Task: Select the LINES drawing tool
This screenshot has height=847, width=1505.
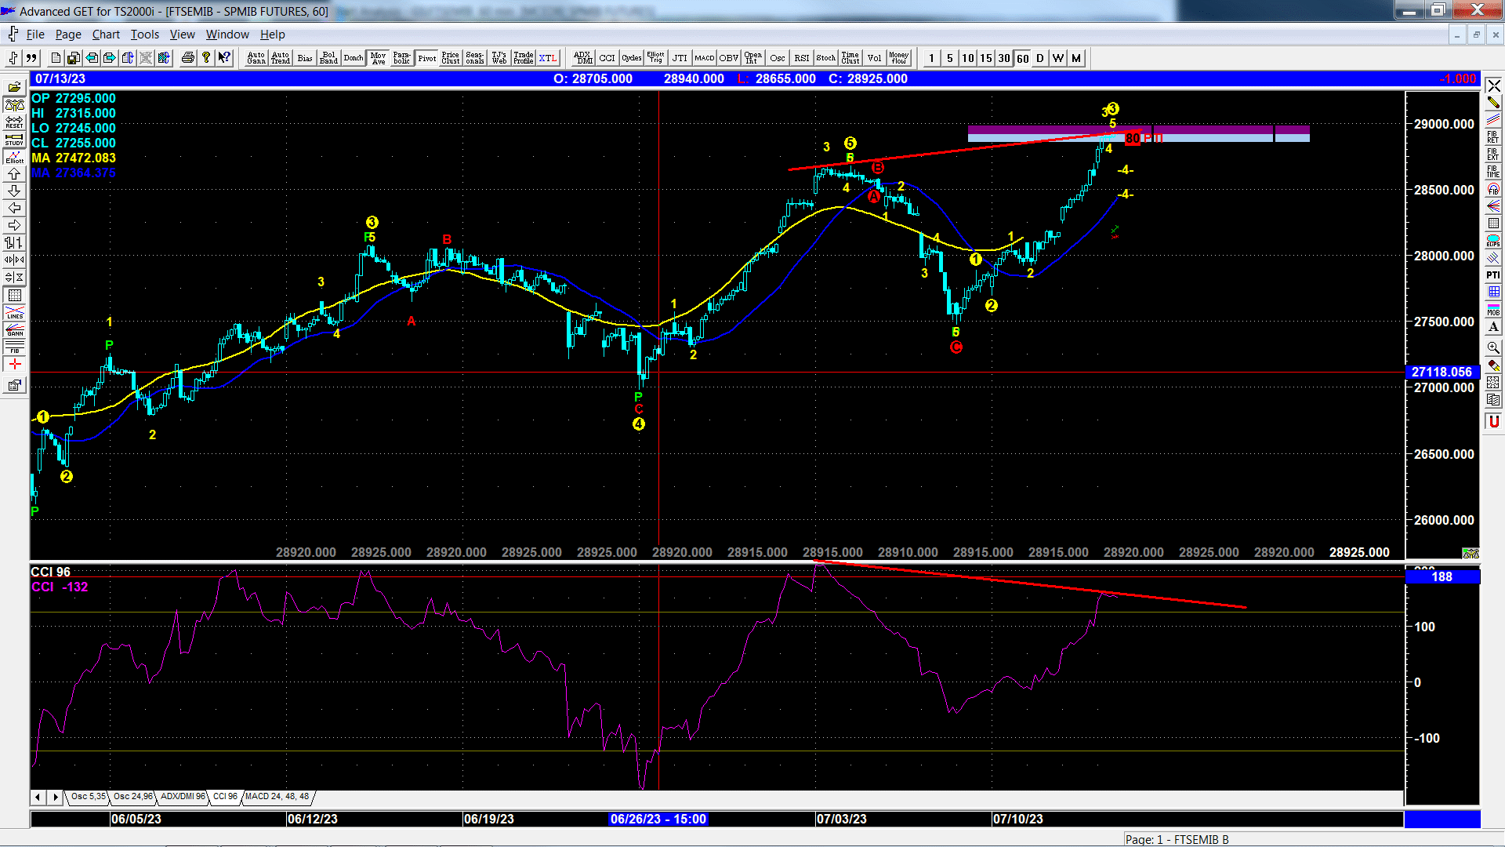Action: 14,312
